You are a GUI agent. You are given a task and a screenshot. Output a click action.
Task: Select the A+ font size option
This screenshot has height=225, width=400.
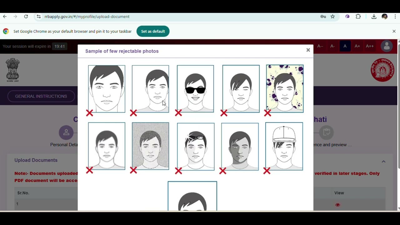coord(357,46)
